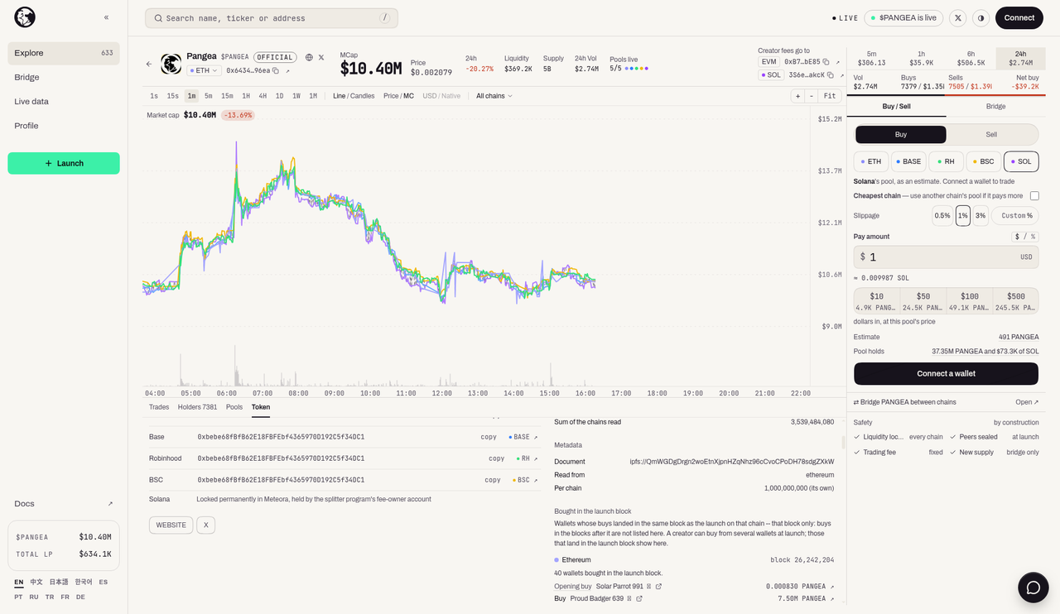Select the 4H chart interval
Screen dimensions: 1060x614
263,96
